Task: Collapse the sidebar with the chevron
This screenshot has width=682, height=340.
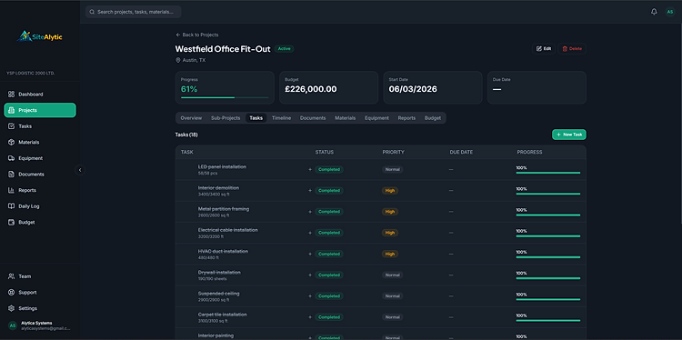Action: (x=80, y=170)
